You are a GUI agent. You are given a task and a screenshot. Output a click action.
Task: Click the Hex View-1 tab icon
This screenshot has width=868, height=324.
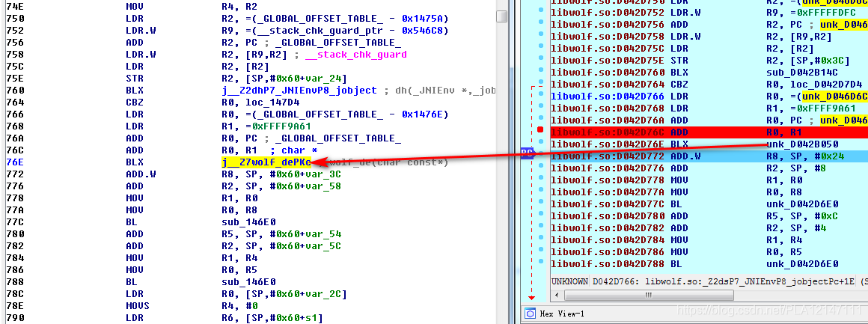pyautogui.click(x=529, y=314)
